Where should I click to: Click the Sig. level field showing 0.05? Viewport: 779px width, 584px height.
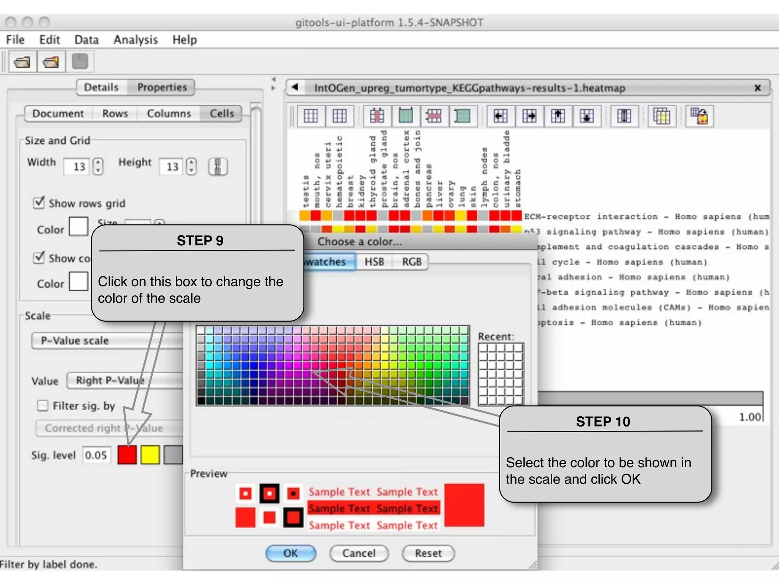click(x=96, y=455)
